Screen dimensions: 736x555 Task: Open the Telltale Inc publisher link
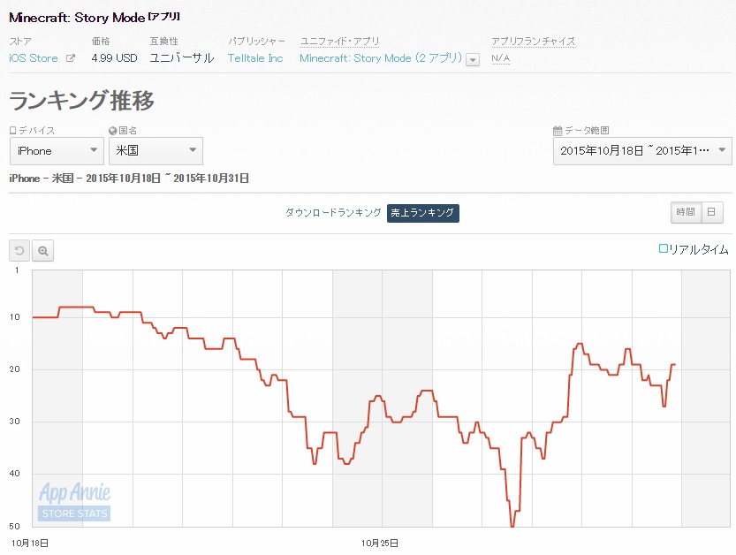click(x=255, y=58)
